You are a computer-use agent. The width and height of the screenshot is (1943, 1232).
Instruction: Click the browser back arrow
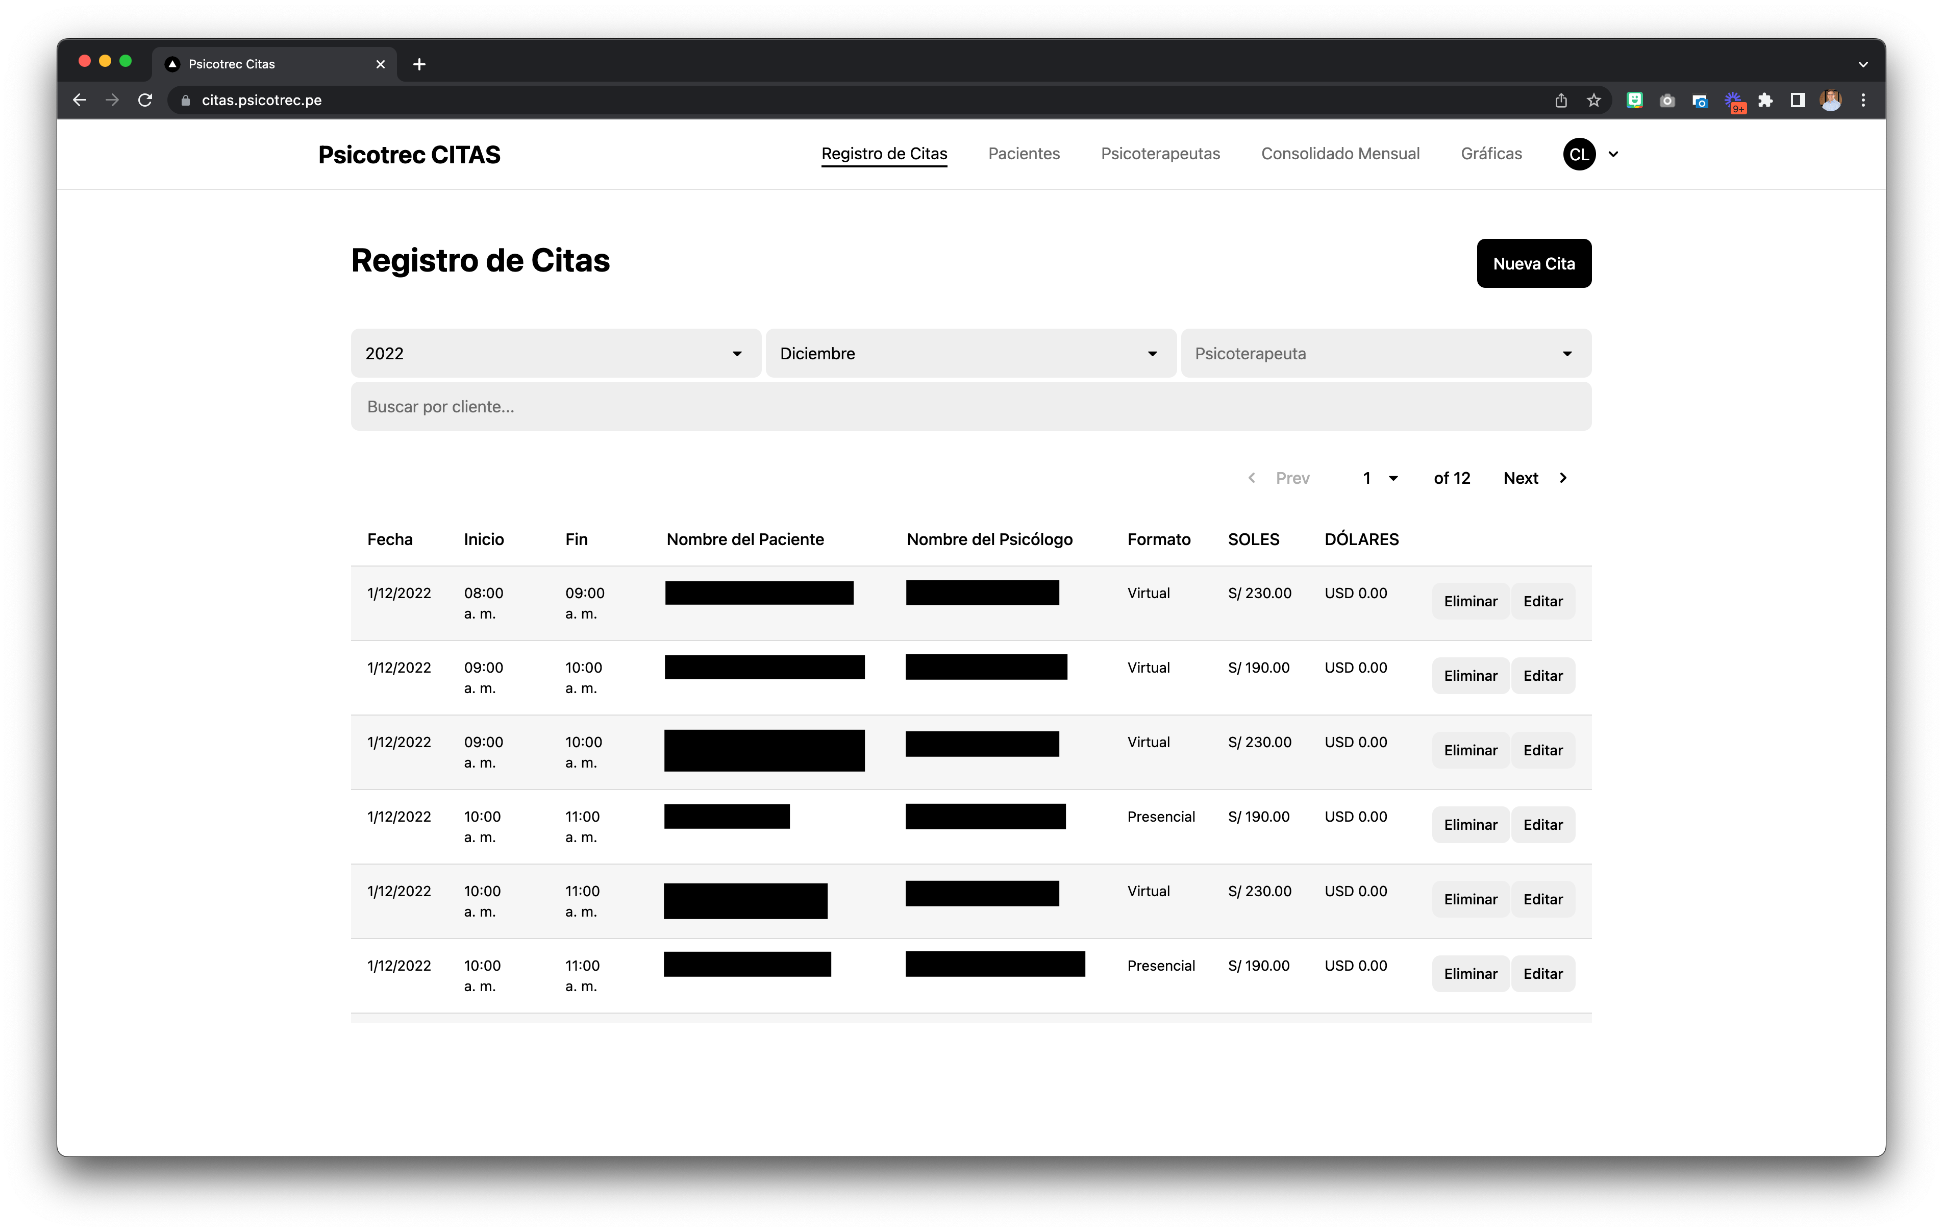[79, 100]
